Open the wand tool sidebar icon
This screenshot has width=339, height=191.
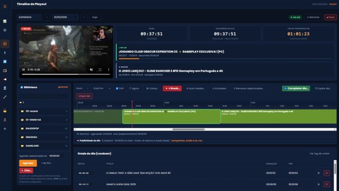point(5,97)
